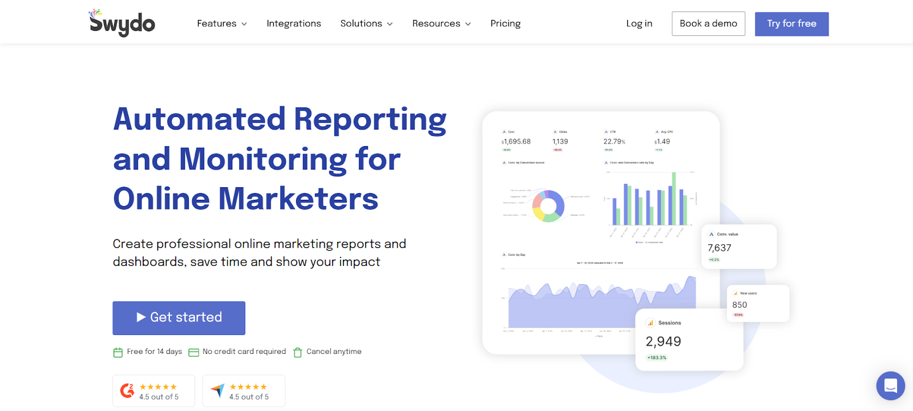This screenshot has height=411, width=913.
Task: Click the CTR metric Google Ads icon
Action: click(x=606, y=132)
